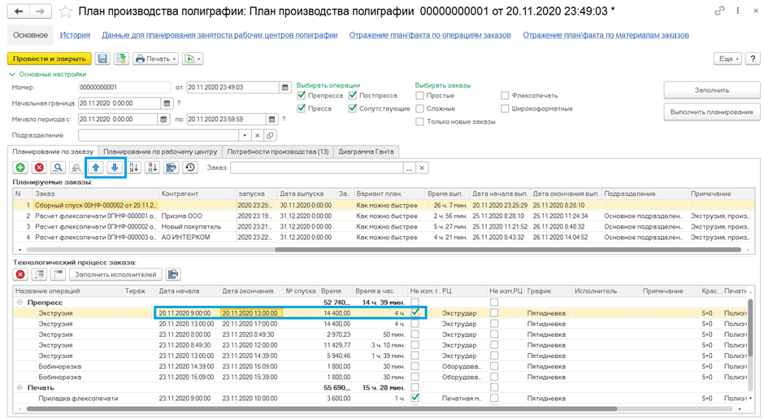Open the Планирование по рабочему центру tab
The height and width of the screenshot is (419, 764).
tap(160, 151)
